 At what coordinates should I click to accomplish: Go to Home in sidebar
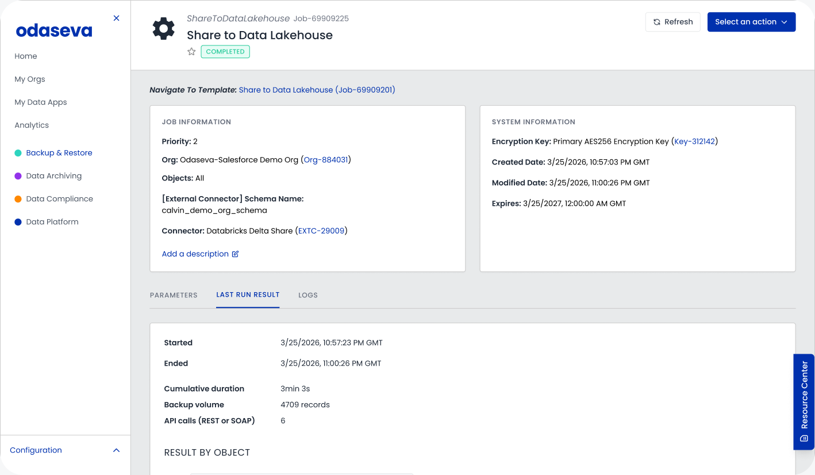coord(26,56)
